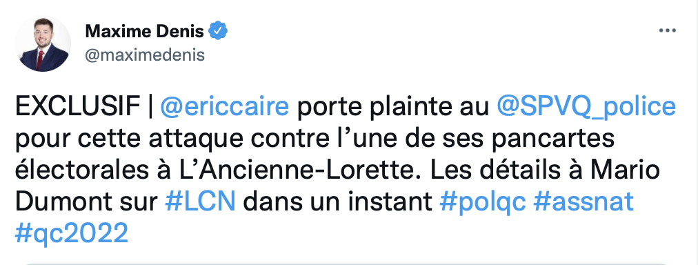Follow the #polqc hashtag
This screenshot has width=698, height=265.
[x=483, y=202]
